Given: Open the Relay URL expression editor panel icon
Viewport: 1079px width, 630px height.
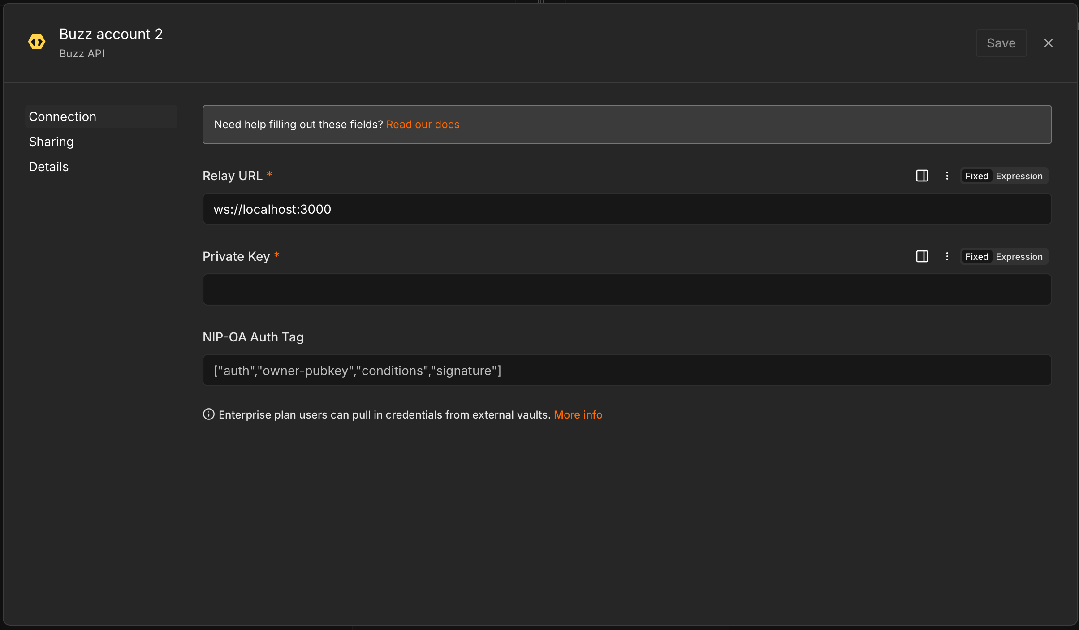Looking at the screenshot, I should 922,176.
